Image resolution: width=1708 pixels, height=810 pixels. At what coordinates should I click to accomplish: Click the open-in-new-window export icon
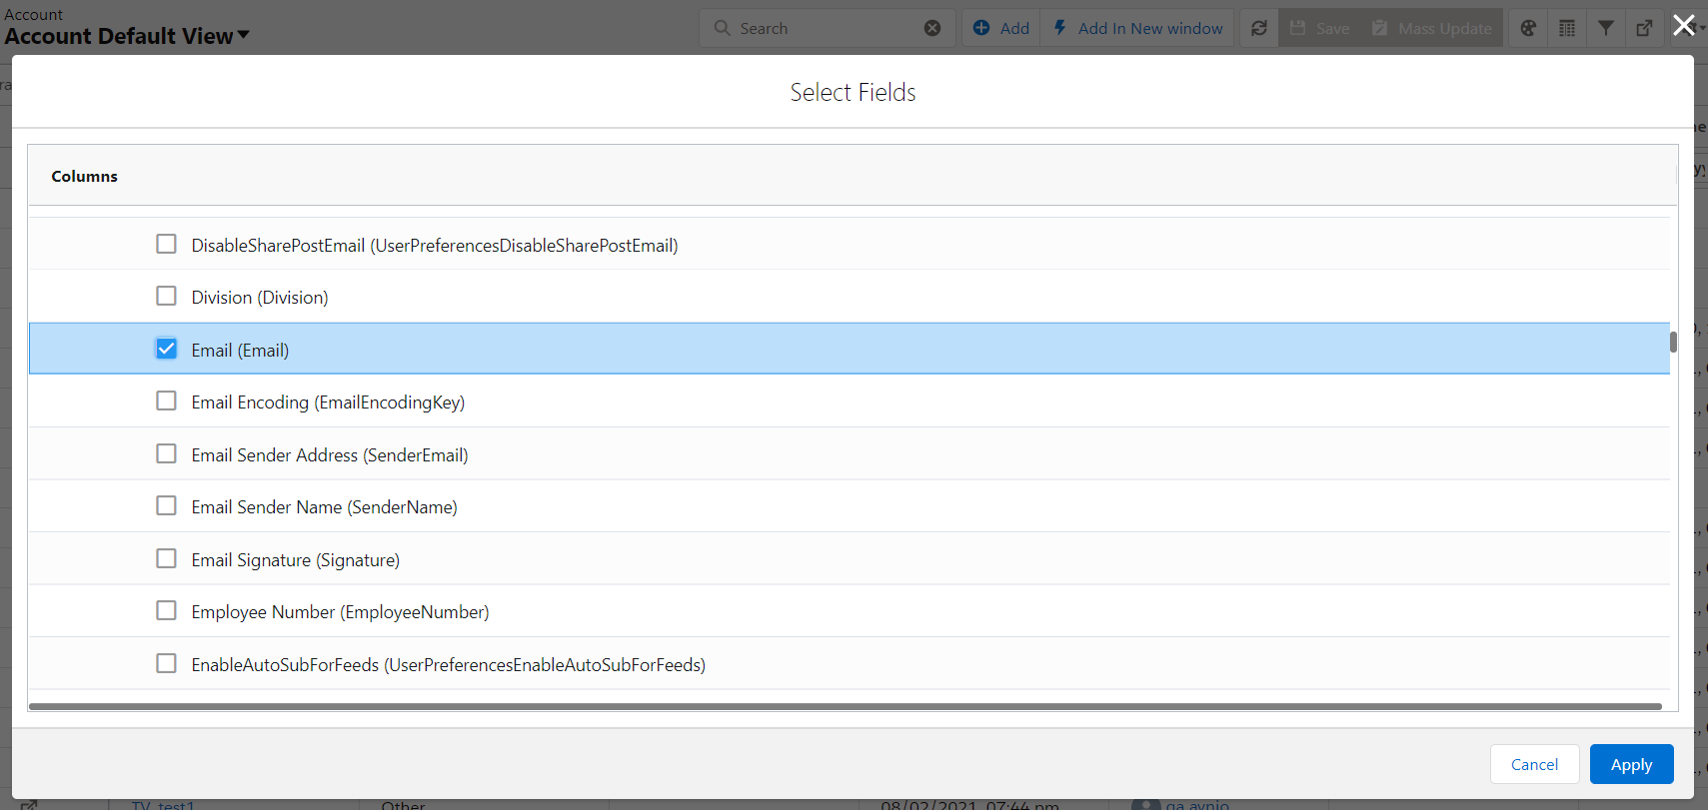[1644, 28]
